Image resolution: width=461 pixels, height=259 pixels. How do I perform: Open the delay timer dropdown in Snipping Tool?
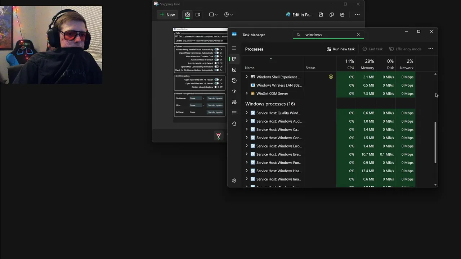point(228,15)
